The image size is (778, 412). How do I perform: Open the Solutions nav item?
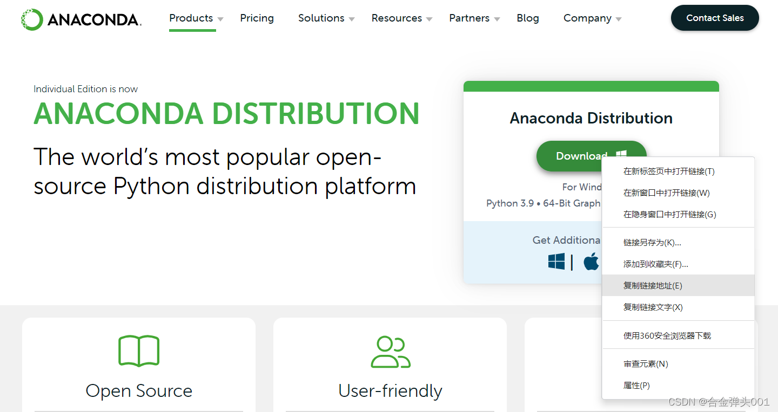pyautogui.click(x=321, y=18)
